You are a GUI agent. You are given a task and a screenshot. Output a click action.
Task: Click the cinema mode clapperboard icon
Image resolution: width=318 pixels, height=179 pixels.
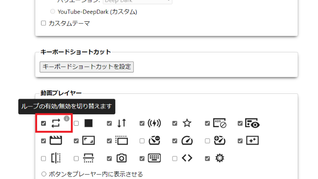[x=56, y=141]
